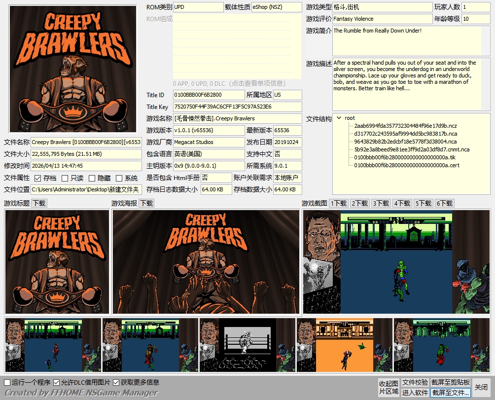Select the .cnmt.nca file in tree
Screen dimensions: 495x400
coord(412,149)
